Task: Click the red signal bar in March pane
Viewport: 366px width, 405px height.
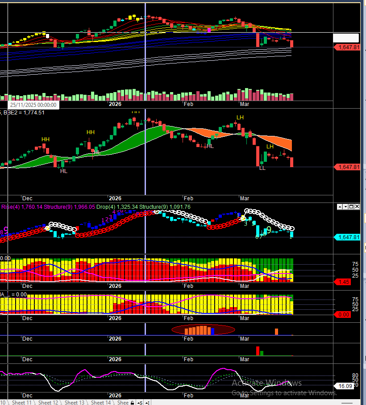Action: pos(258,351)
